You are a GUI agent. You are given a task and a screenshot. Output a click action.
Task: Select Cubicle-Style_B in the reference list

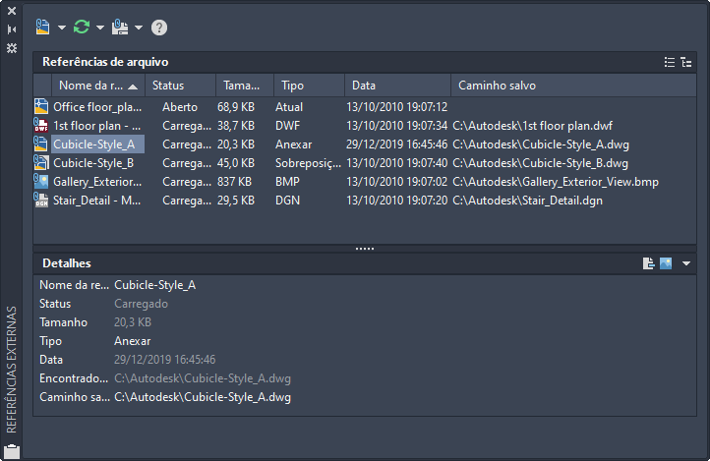click(93, 163)
